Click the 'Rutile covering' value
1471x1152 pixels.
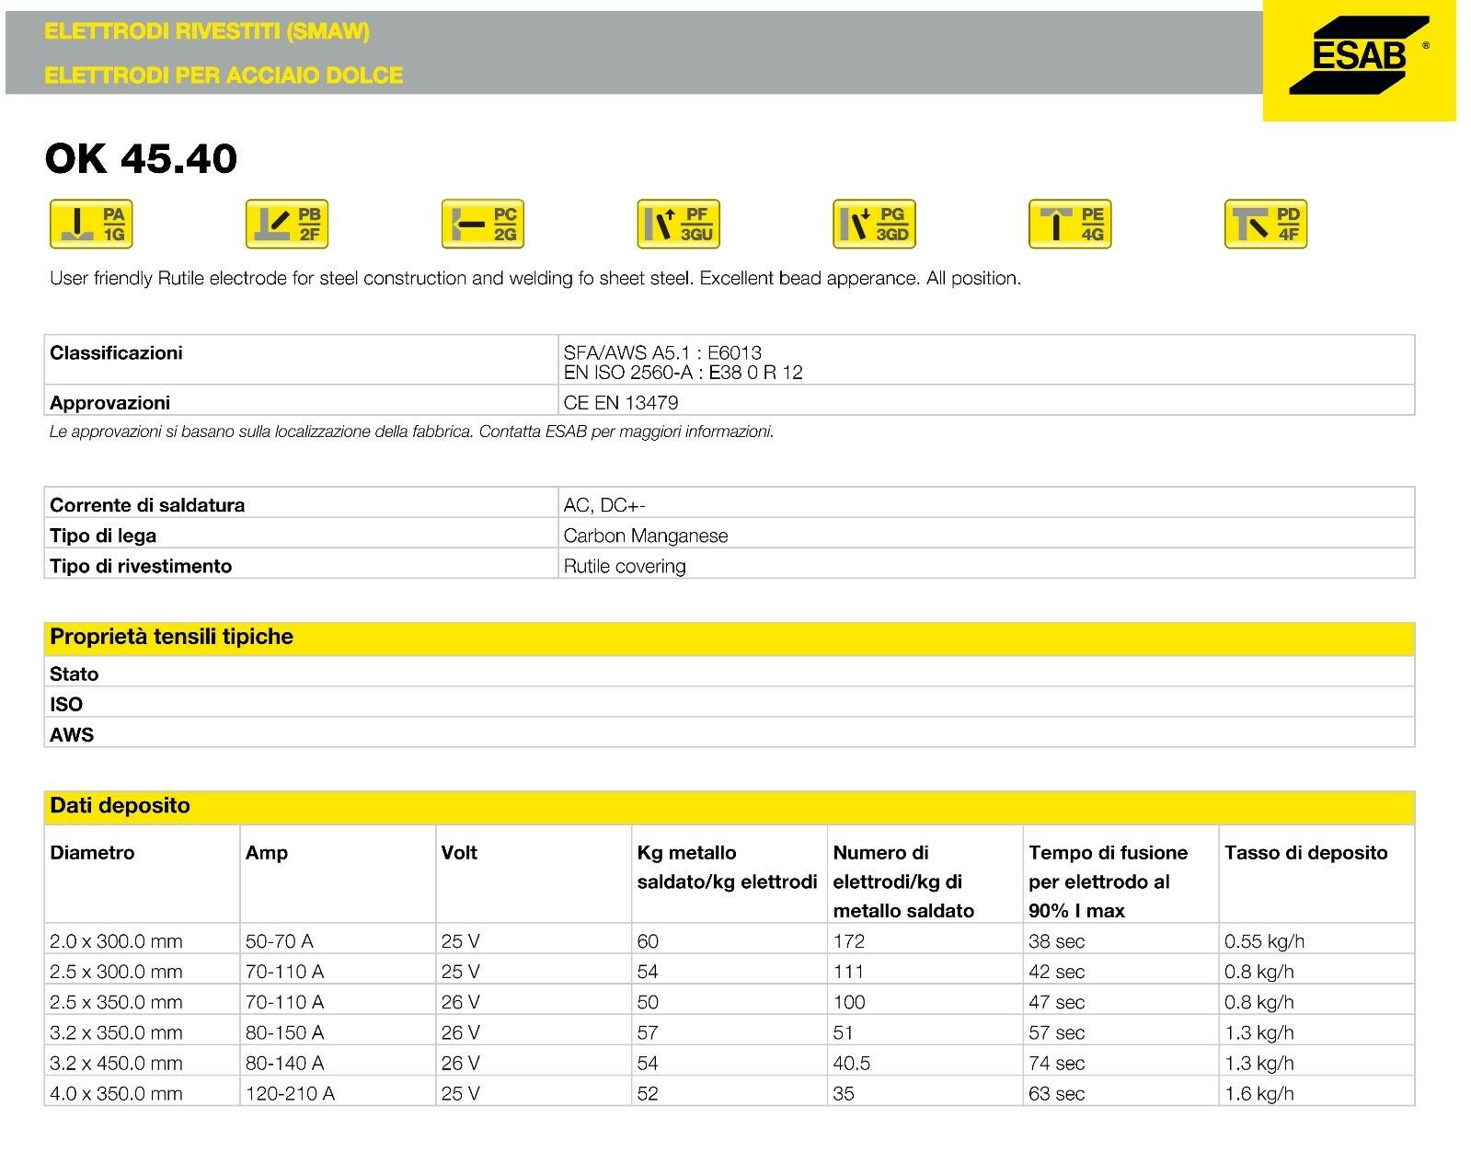click(x=625, y=566)
